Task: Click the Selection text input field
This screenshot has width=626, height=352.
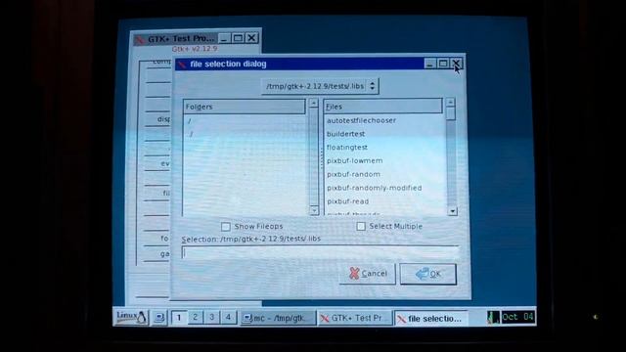Action: (x=320, y=253)
